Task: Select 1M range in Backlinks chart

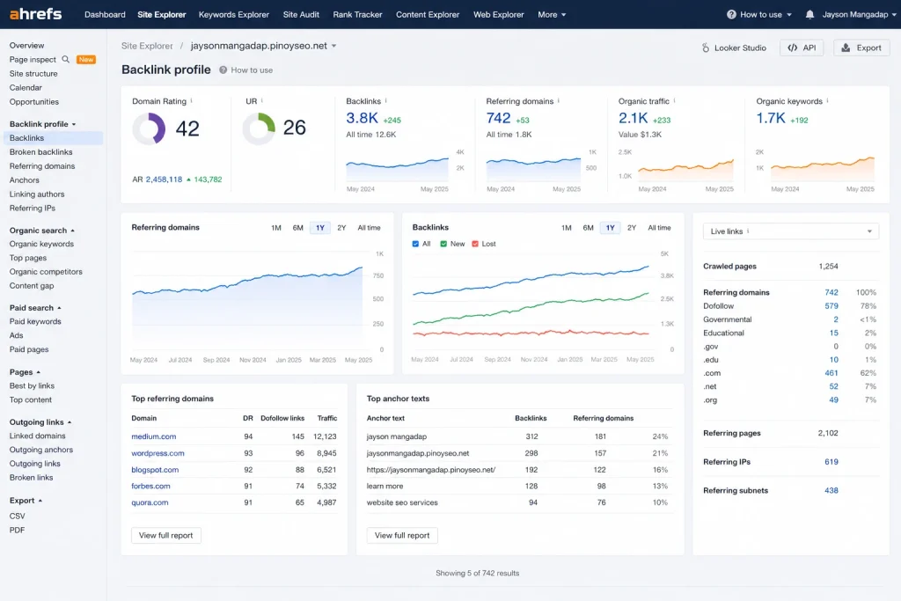Action: (x=567, y=228)
